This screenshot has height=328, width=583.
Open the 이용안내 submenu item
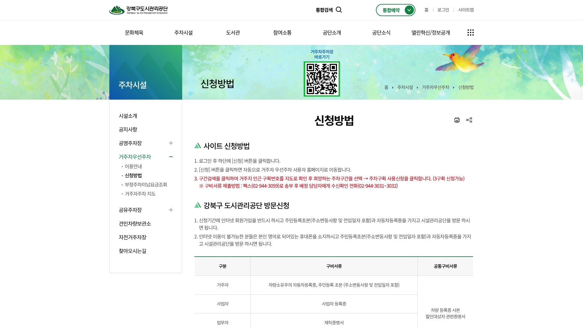coord(133,166)
